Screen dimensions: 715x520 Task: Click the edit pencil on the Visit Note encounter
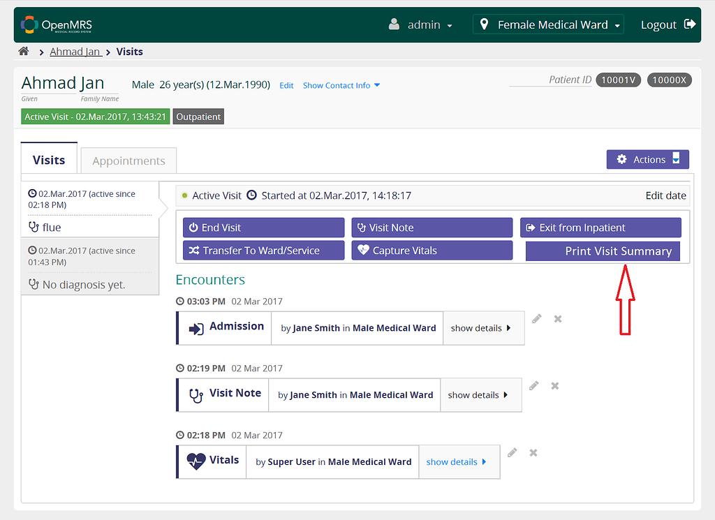point(533,385)
